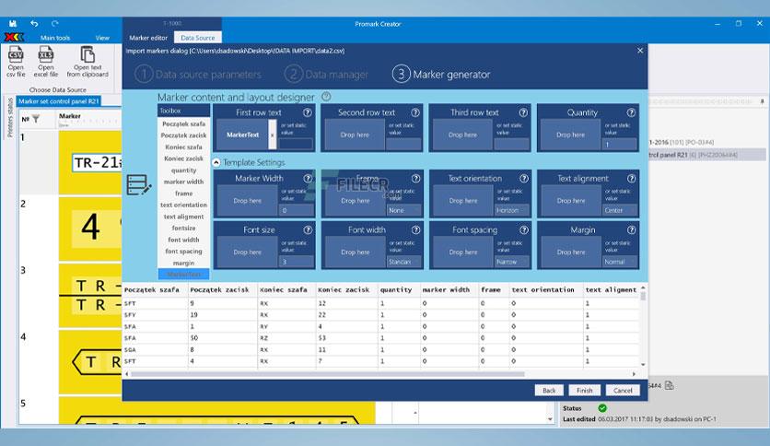Click the horizontal scrollbar under data table
770x446 pixels.
328,374
